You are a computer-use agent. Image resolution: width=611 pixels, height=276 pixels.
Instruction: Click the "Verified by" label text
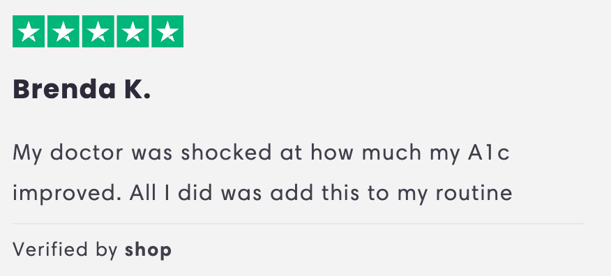tap(65, 250)
